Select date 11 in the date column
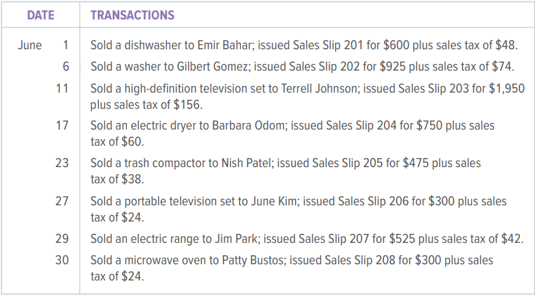 (x=62, y=88)
